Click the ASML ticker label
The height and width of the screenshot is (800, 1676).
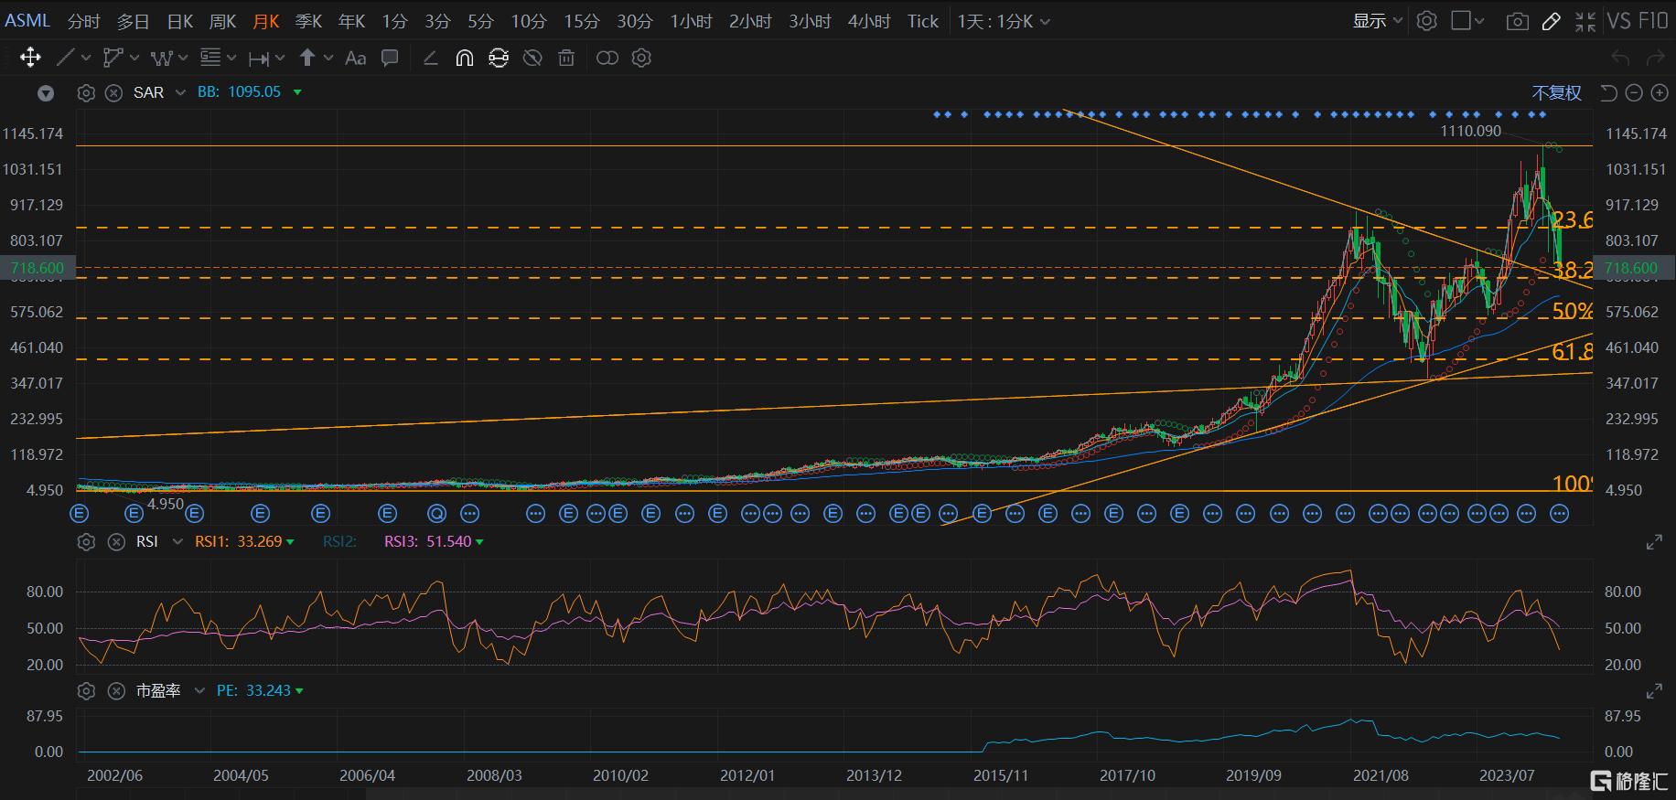click(27, 20)
